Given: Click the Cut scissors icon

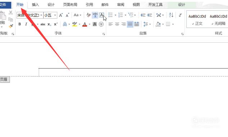Looking at the screenshot, I should [x=11, y=13].
